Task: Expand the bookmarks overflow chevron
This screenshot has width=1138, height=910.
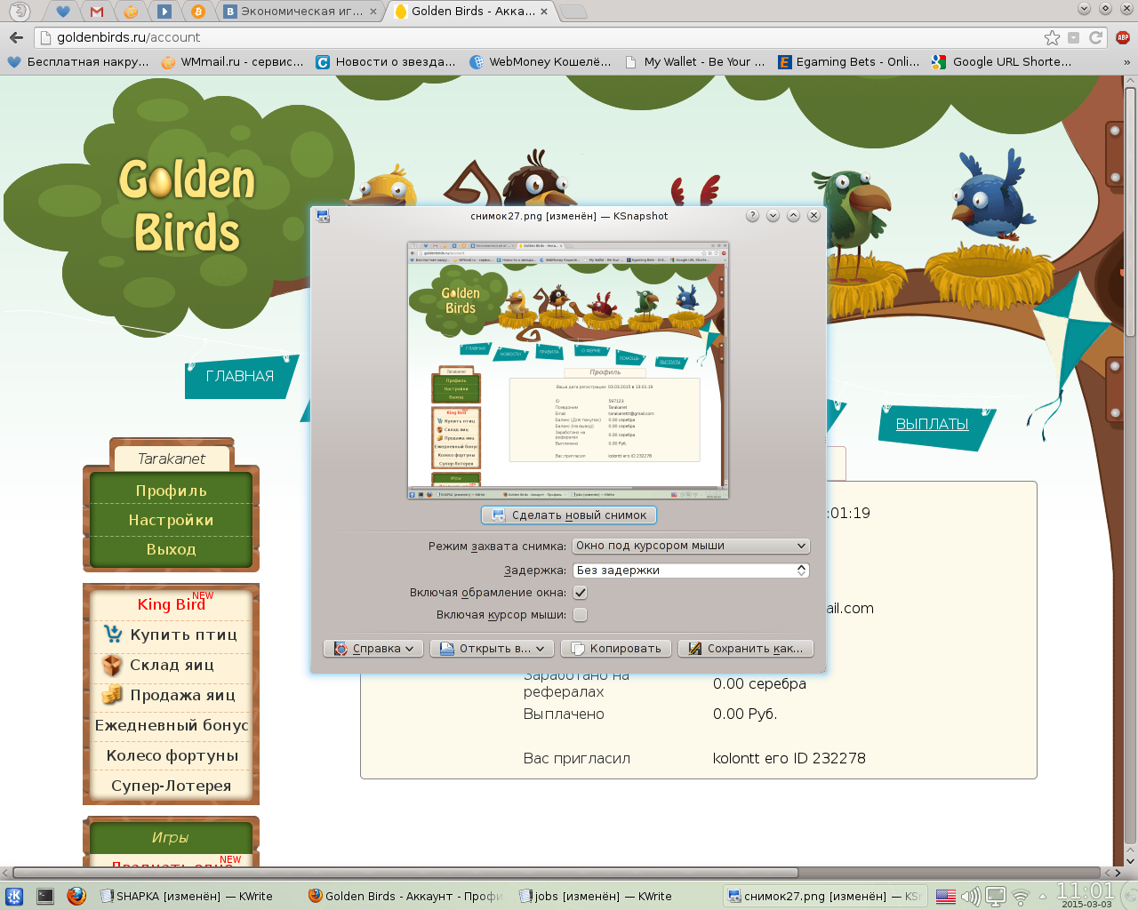Action: 1126,62
